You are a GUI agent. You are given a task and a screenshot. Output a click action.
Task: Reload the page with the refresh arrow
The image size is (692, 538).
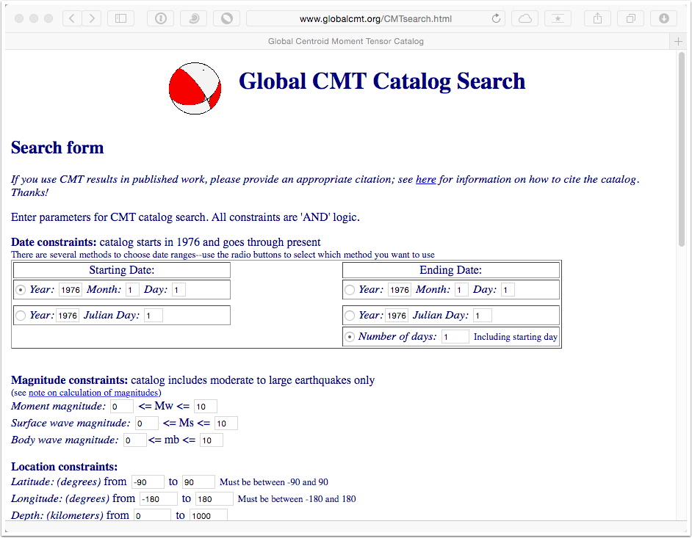[x=496, y=18]
